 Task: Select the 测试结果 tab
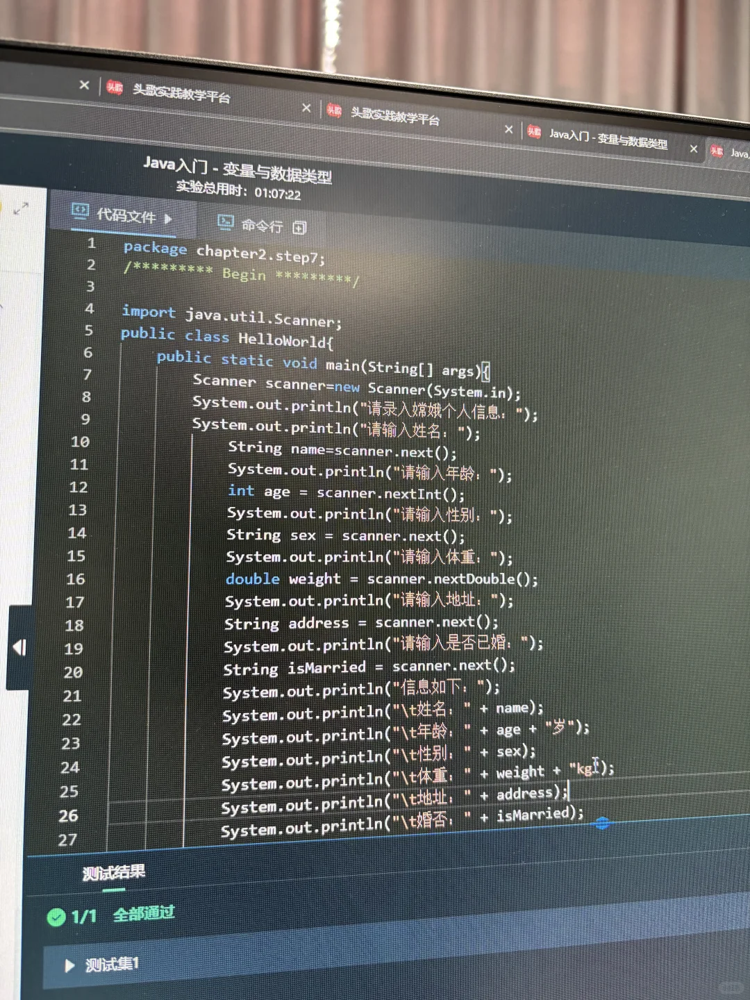pos(113,872)
